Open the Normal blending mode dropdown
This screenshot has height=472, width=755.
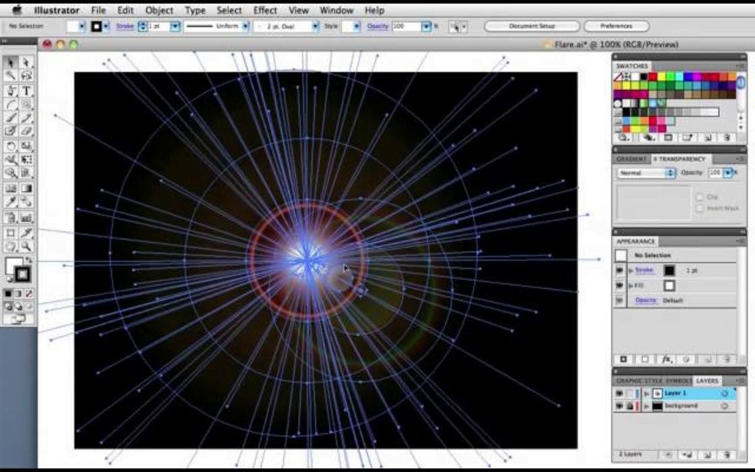coord(646,173)
